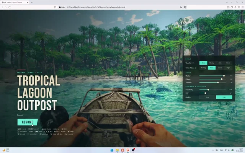Open the Brave browser taskbar icon
This screenshot has width=245, height=153.
click(128, 150)
